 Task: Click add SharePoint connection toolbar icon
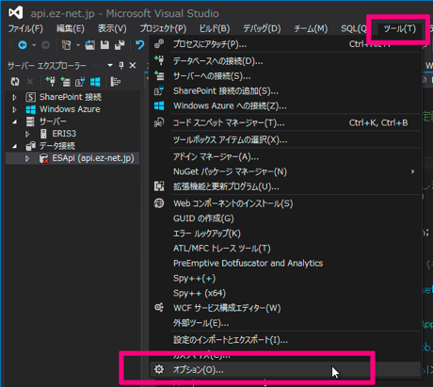coord(80,82)
